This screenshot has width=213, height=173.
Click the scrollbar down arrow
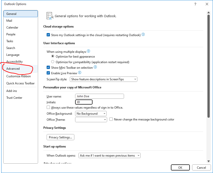(208, 161)
